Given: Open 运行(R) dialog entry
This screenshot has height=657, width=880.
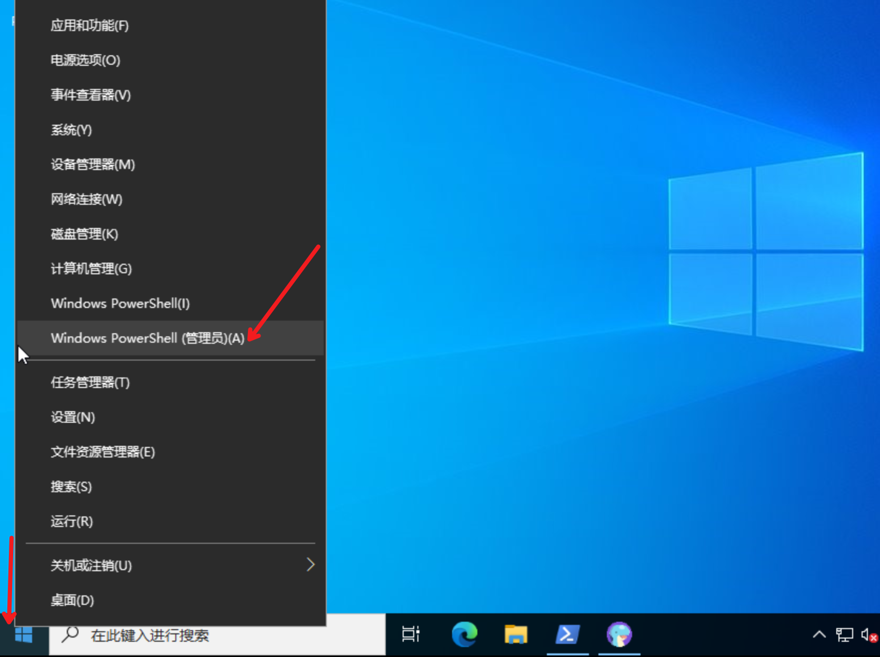Looking at the screenshot, I should [72, 521].
